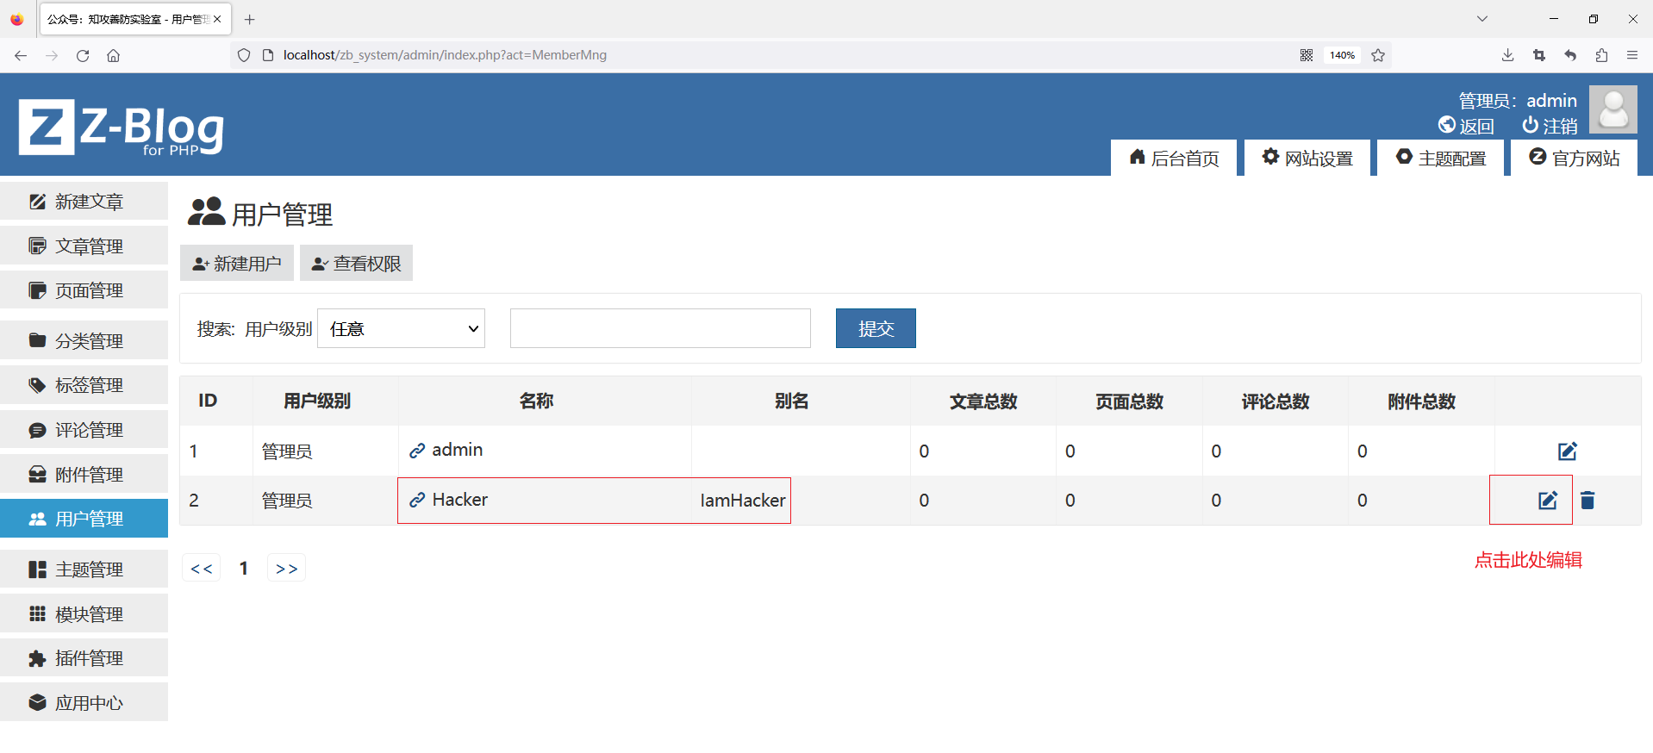Go back in browser history
This screenshot has width=1653, height=753.
(21, 55)
